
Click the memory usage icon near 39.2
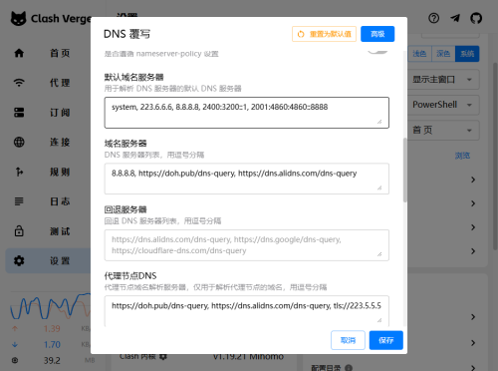pos(15,360)
